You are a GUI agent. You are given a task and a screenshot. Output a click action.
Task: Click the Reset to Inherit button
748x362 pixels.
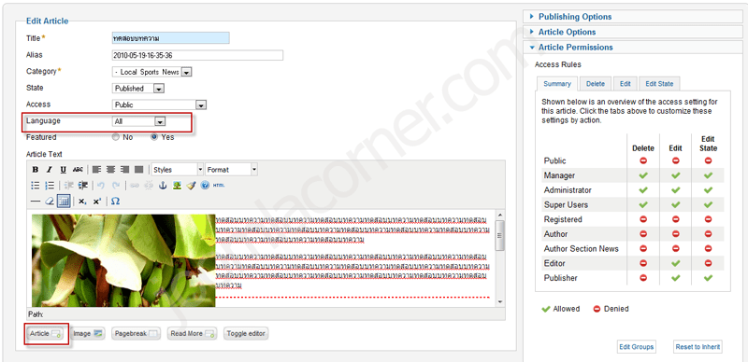click(x=698, y=347)
